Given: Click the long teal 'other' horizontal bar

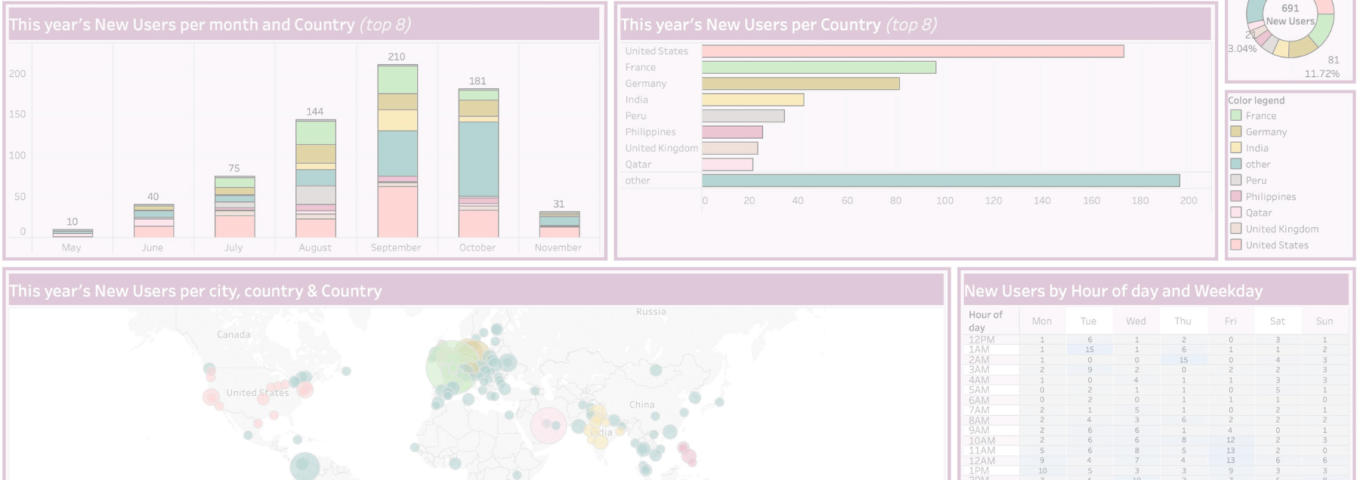Looking at the screenshot, I should [940, 180].
